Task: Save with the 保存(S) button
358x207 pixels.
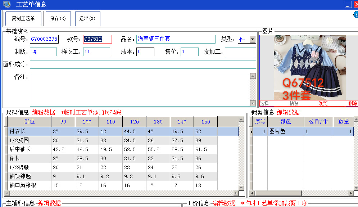Action: (x=58, y=18)
